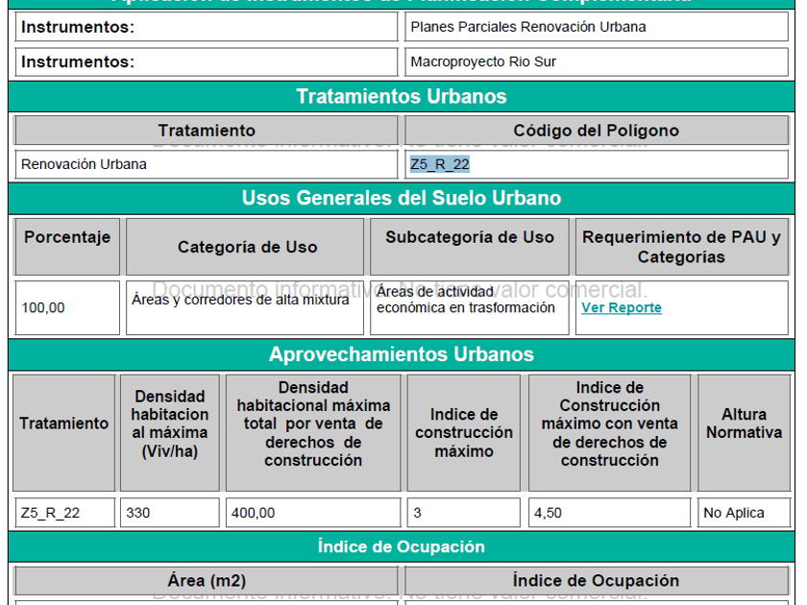This screenshot has height=605, width=807.
Task: Click the Índice de Ocupación gray column header
Action: coord(597,581)
